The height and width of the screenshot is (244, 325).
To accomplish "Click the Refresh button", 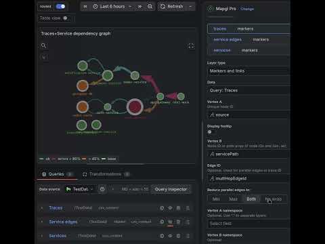I will pyautogui.click(x=172, y=7).
